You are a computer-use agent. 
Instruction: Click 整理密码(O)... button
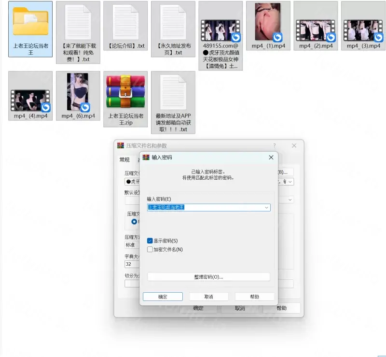tap(208, 277)
